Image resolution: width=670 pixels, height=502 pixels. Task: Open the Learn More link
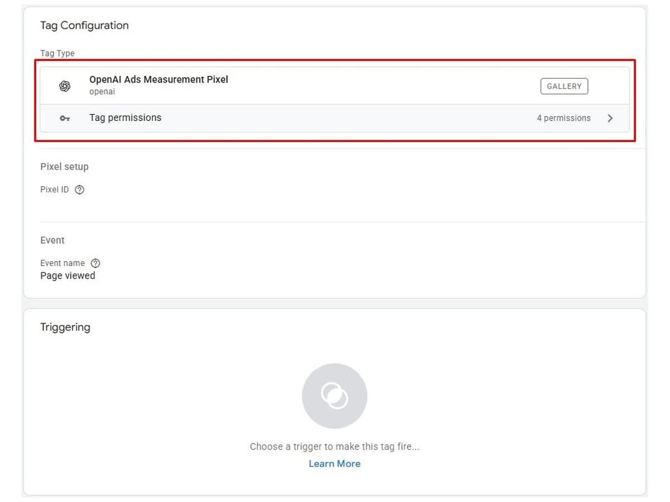coord(334,464)
